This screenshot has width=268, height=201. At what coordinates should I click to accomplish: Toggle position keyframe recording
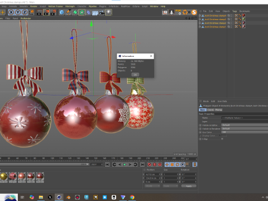(x=167, y=165)
